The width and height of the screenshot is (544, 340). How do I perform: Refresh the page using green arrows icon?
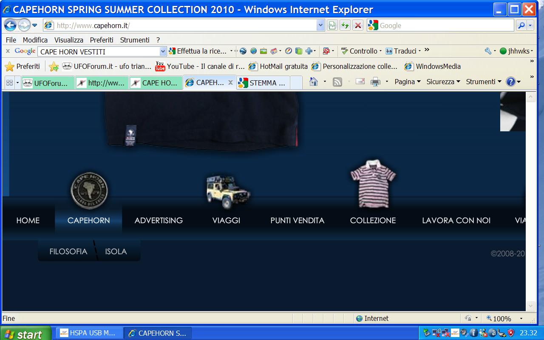tap(345, 25)
